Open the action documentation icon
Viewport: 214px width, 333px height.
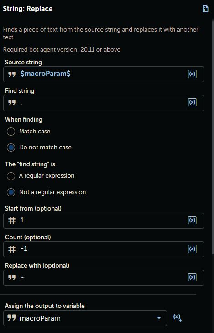tap(205, 9)
